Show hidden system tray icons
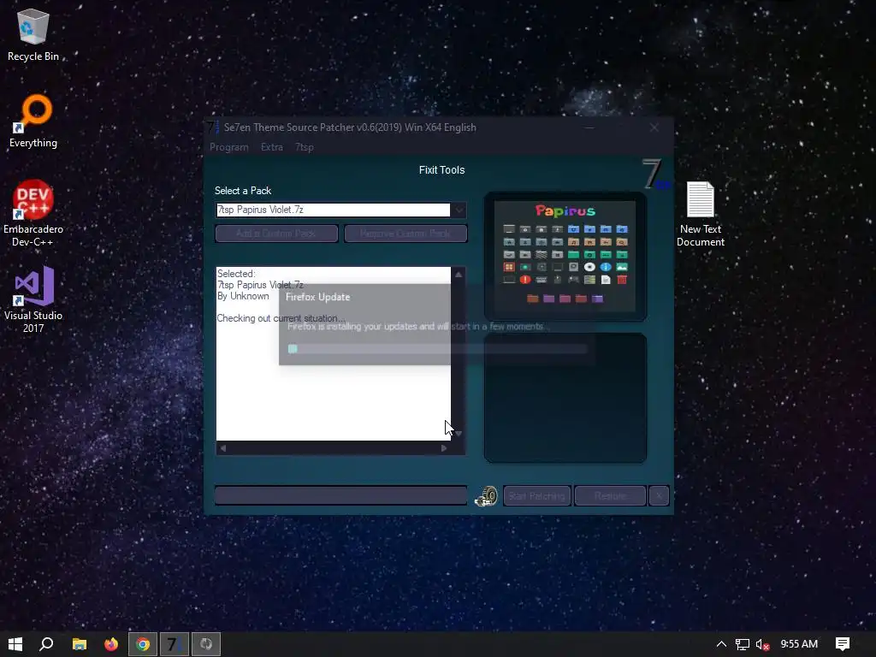Screen dimensions: 876x657 pos(721,644)
